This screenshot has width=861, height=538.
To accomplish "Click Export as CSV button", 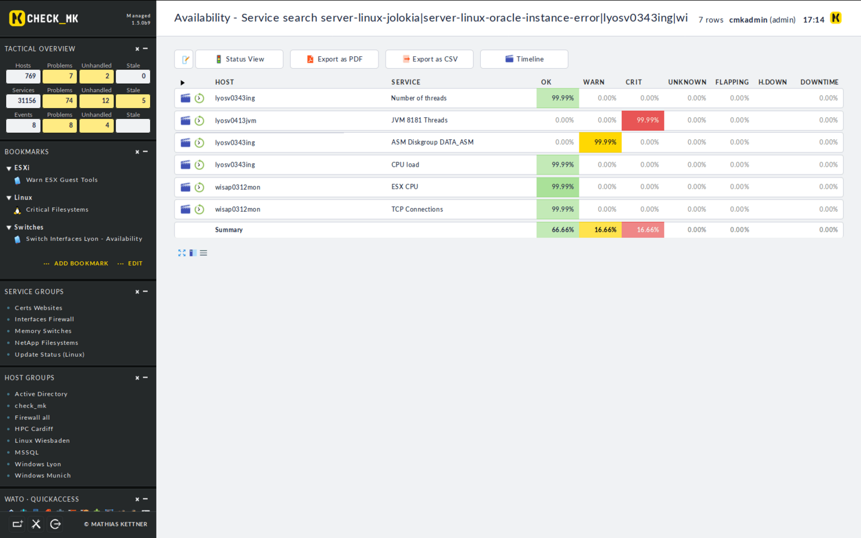I will 429,59.
